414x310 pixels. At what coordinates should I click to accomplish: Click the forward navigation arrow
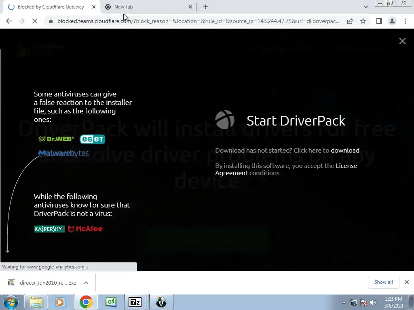point(22,21)
